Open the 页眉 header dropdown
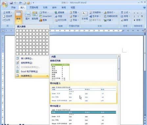 74,12
